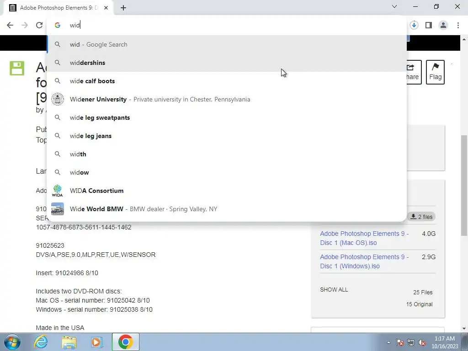The width and height of the screenshot is (468, 351).
Task: Click the 'DVS/A,PSE,9.0,MLP,RET,UE,W/SENSOR' text
Action: (96, 255)
